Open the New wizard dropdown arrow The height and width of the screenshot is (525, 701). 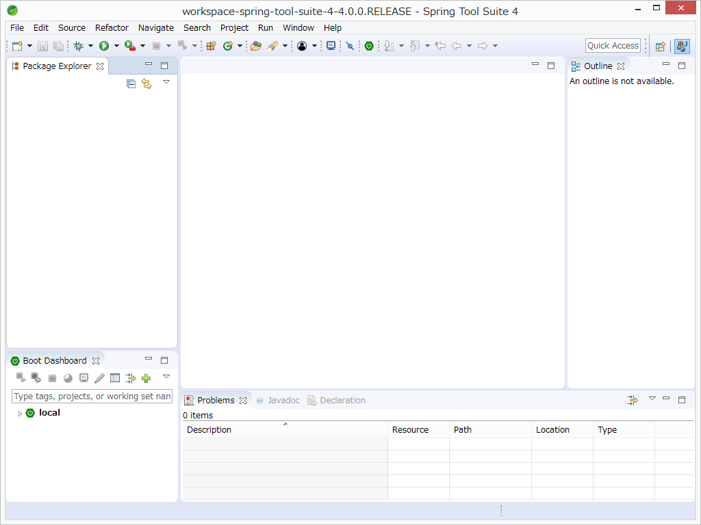click(29, 46)
